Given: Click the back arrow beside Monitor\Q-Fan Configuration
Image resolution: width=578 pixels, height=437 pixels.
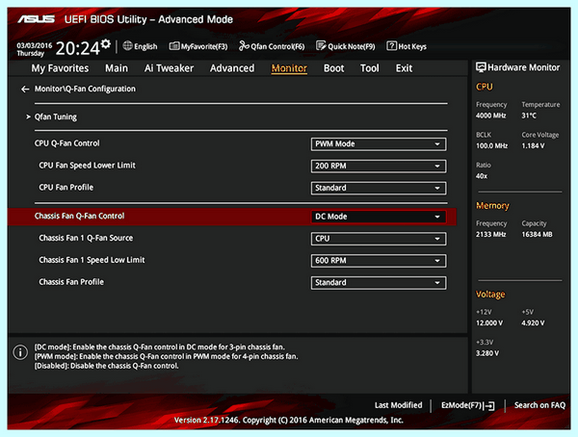Looking at the screenshot, I should click(x=25, y=90).
